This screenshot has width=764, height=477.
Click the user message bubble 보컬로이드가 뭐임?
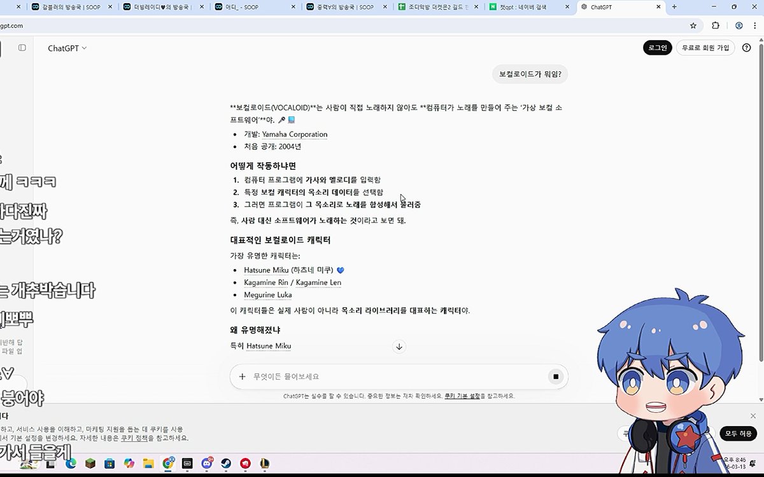point(530,74)
